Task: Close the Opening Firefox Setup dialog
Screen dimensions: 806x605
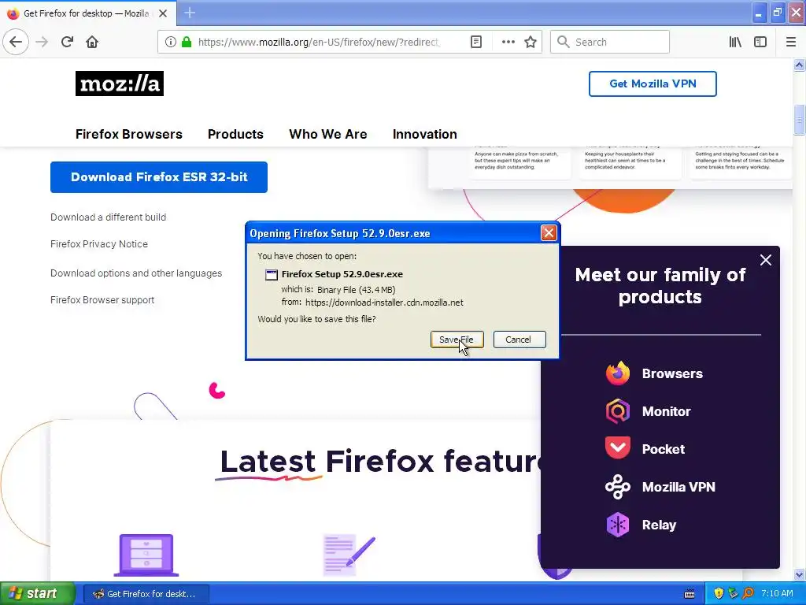Action: click(549, 233)
